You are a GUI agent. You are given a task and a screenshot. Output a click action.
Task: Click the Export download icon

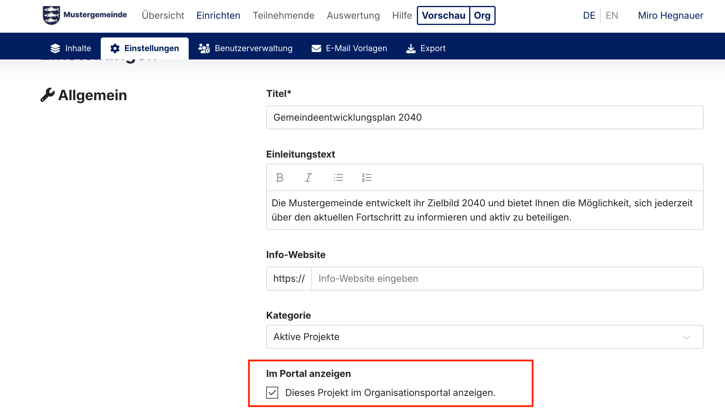click(x=411, y=48)
